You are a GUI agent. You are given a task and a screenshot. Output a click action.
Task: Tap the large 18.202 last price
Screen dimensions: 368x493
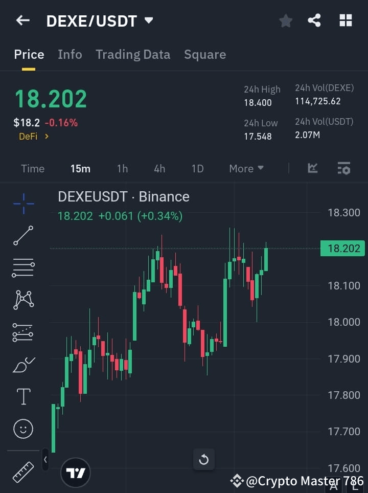point(51,99)
